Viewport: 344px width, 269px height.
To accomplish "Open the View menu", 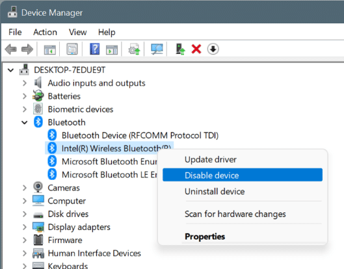I will pos(77,32).
